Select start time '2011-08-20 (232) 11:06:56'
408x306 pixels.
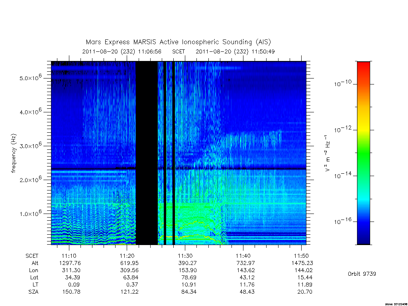pyautogui.click(x=122, y=51)
